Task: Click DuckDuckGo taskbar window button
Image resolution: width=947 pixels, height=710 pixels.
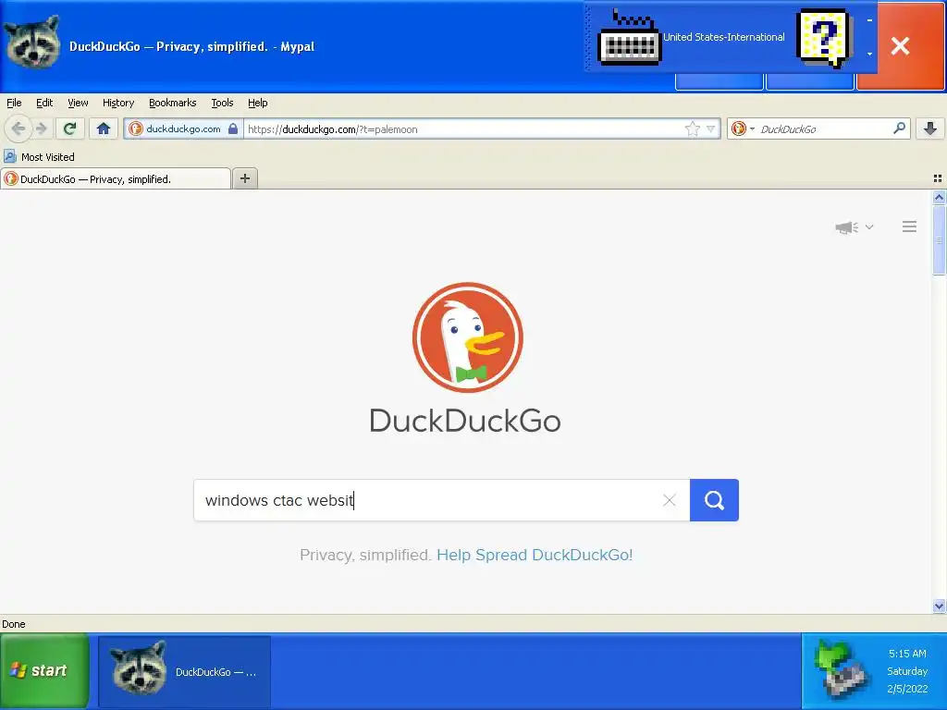Action: click(184, 671)
